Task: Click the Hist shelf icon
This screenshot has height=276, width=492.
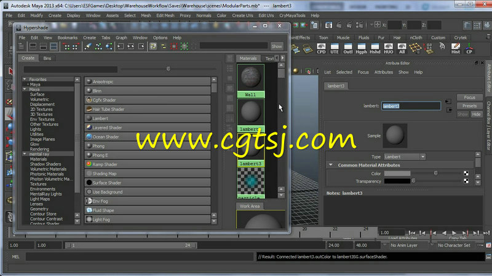Action: [x=456, y=48]
